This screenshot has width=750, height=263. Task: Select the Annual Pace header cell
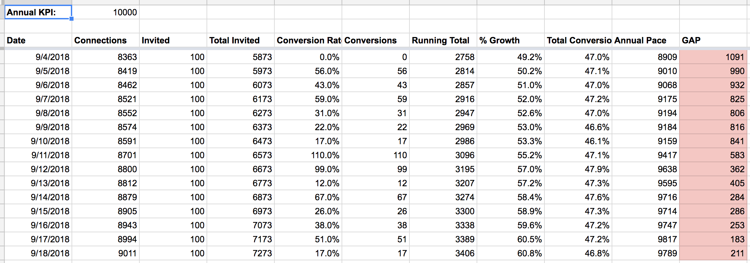pos(646,40)
